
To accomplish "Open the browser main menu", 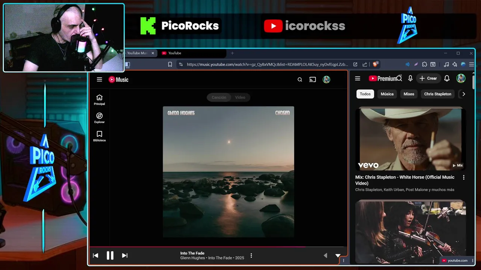I will (471, 64).
